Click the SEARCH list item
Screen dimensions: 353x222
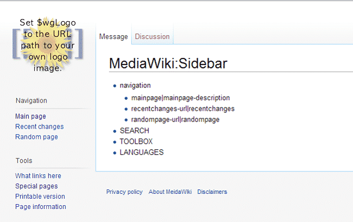click(134, 131)
